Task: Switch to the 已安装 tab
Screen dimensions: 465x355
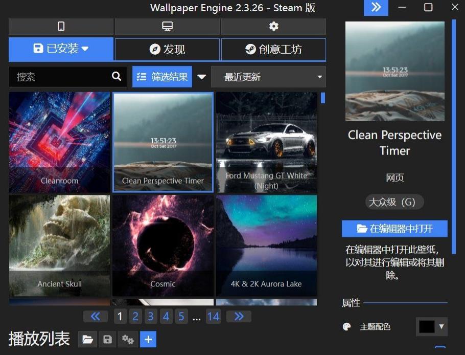Action: 61,49
